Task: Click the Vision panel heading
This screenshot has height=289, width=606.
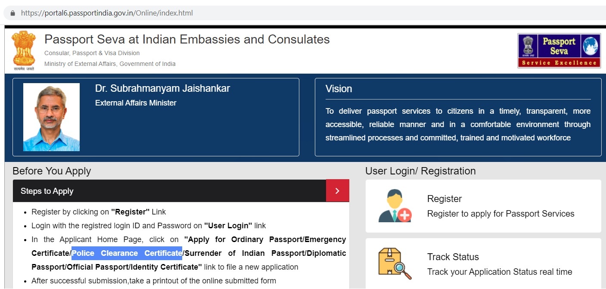Action: [x=339, y=89]
